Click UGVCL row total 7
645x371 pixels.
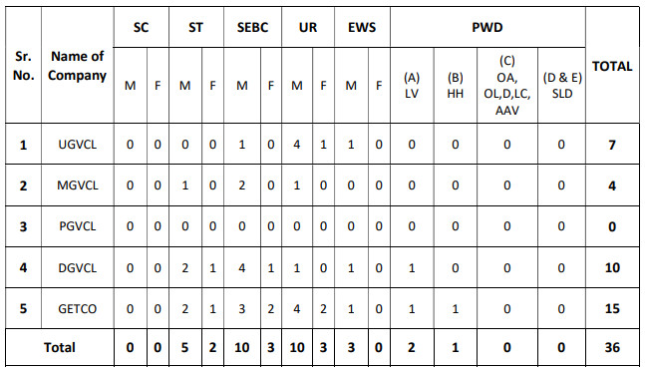click(x=612, y=145)
